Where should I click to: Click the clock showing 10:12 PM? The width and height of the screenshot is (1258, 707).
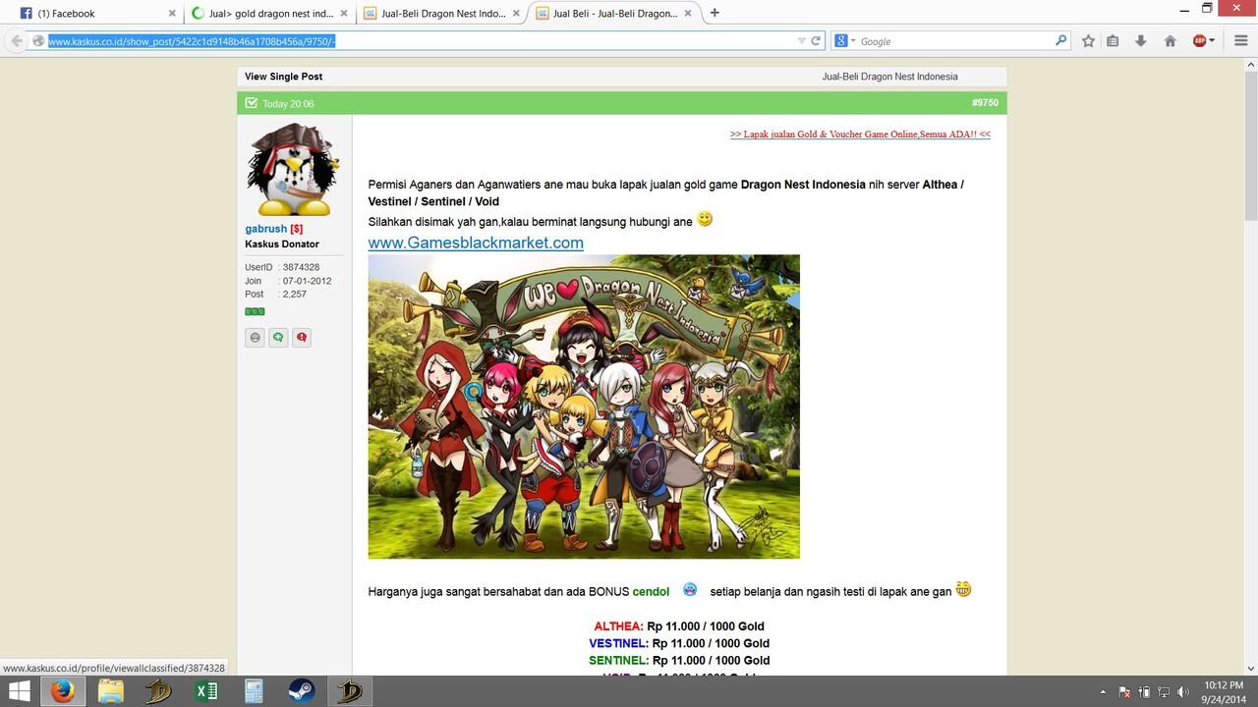1224,685
